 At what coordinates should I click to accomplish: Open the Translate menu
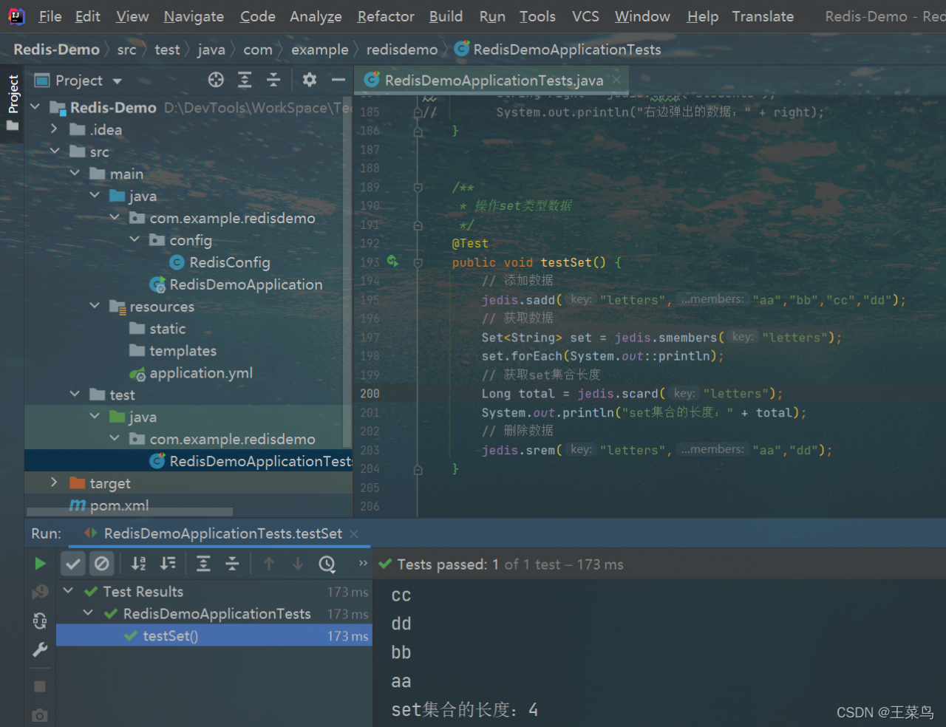point(763,16)
